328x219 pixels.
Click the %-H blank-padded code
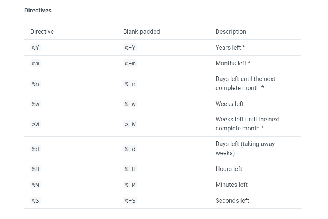pyautogui.click(x=130, y=169)
